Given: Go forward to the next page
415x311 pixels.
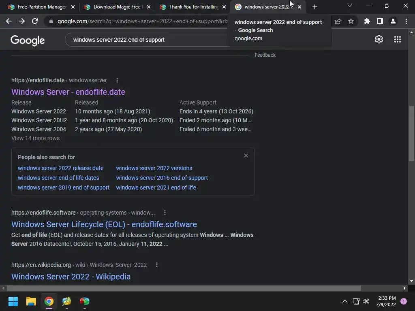Looking at the screenshot, I should (22, 21).
